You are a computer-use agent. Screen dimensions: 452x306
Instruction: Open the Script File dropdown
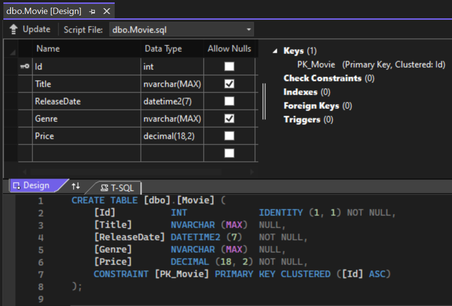pos(249,30)
